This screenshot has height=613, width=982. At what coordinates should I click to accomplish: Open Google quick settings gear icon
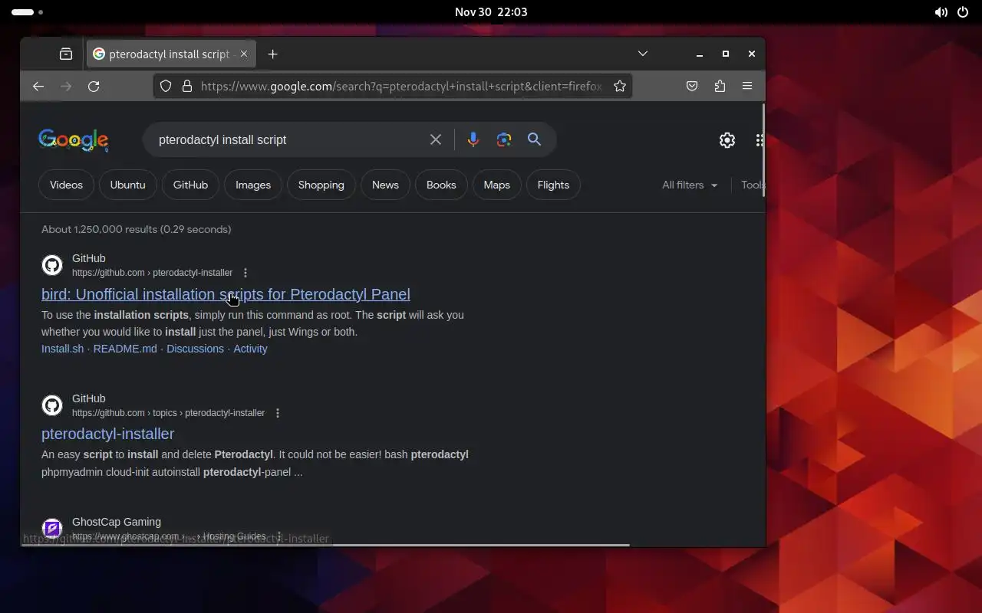pyautogui.click(x=727, y=140)
